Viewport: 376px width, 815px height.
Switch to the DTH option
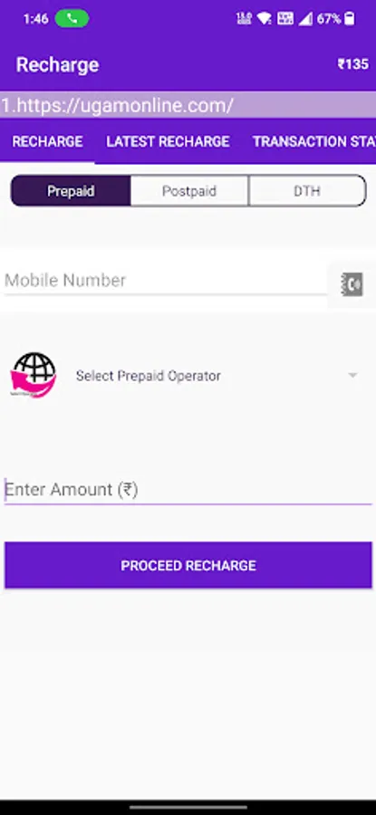307,191
